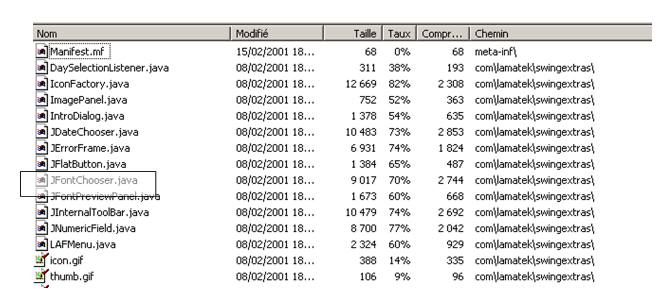This screenshot has width=668, height=289.
Task: Click the ImagePanel.java file icon
Action: point(42,100)
